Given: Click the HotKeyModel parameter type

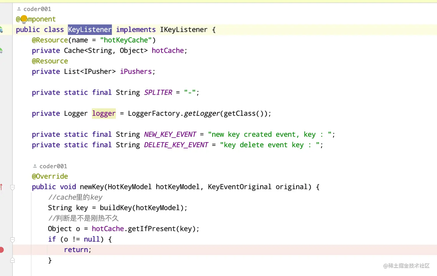Looking at the screenshot, I should pos(130,187).
